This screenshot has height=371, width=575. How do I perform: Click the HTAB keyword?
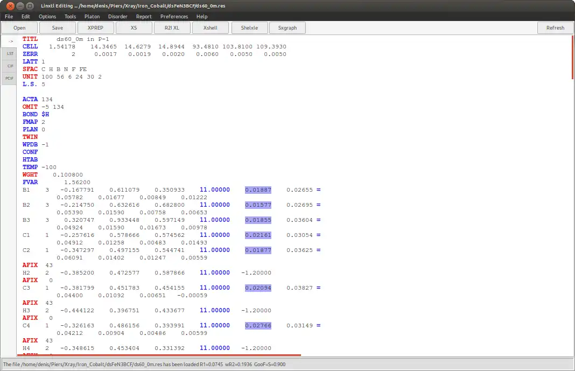pos(30,159)
